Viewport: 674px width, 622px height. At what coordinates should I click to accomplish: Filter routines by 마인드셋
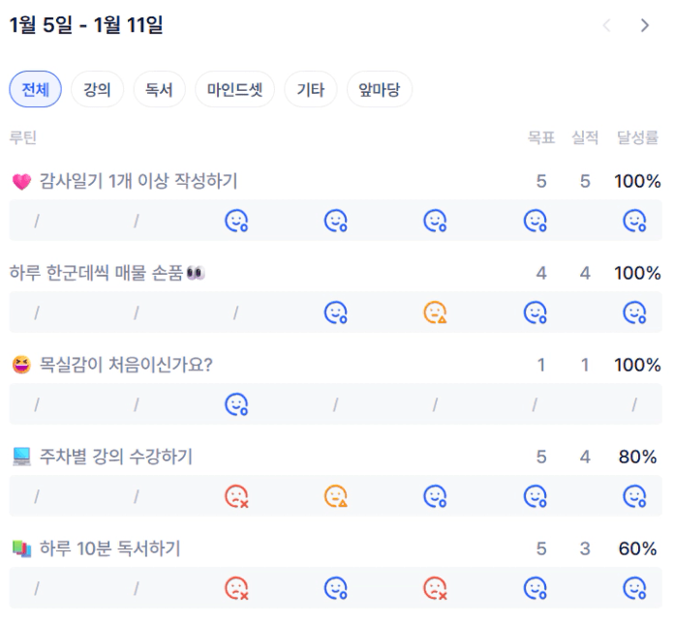(234, 90)
